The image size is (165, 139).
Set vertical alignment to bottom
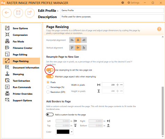click(84, 48)
